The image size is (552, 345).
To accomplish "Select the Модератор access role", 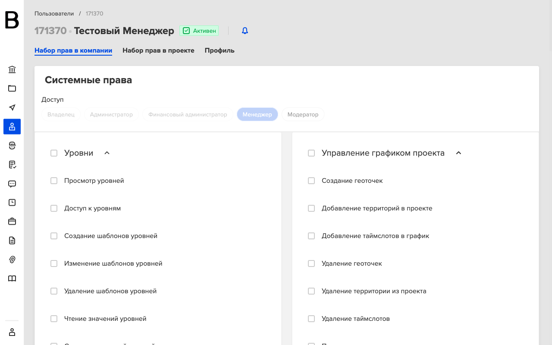I will (303, 114).
